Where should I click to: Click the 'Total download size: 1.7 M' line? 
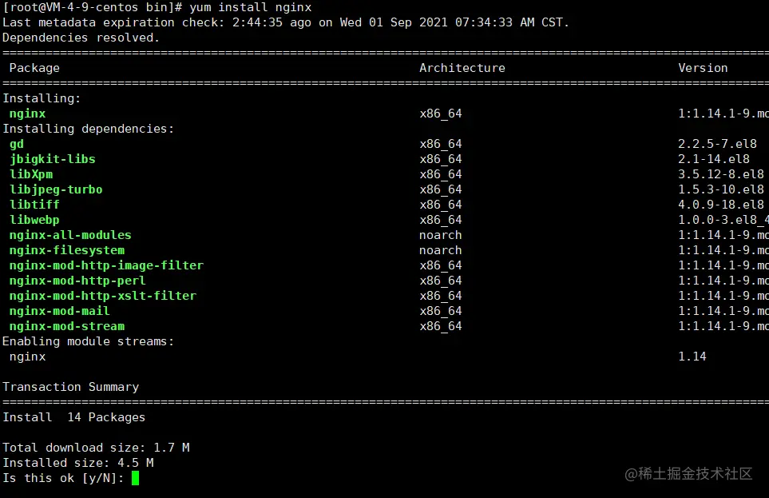[x=96, y=448]
